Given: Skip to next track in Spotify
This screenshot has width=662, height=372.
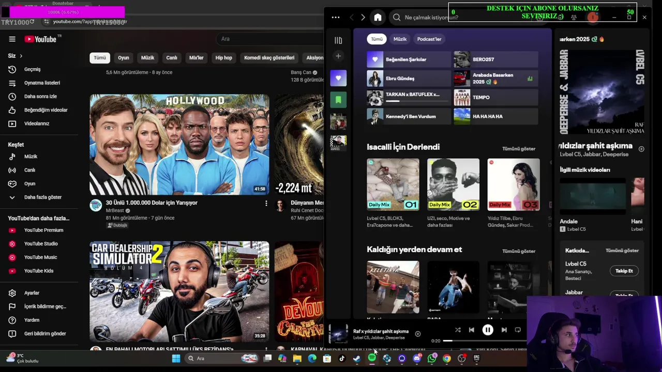Looking at the screenshot, I should click(x=504, y=330).
